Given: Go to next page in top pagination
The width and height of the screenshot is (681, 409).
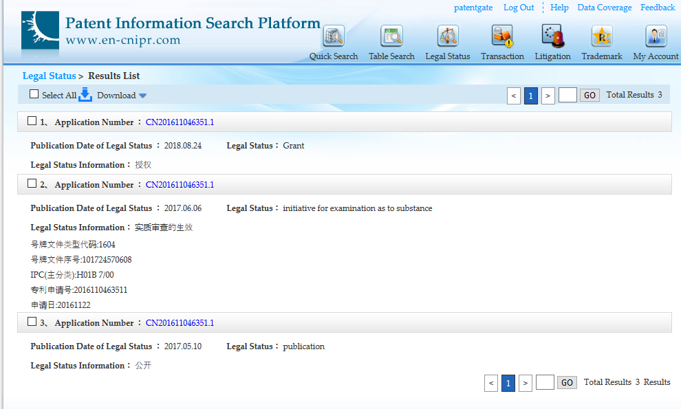Looking at the screenshot, I should click(548, 96).
